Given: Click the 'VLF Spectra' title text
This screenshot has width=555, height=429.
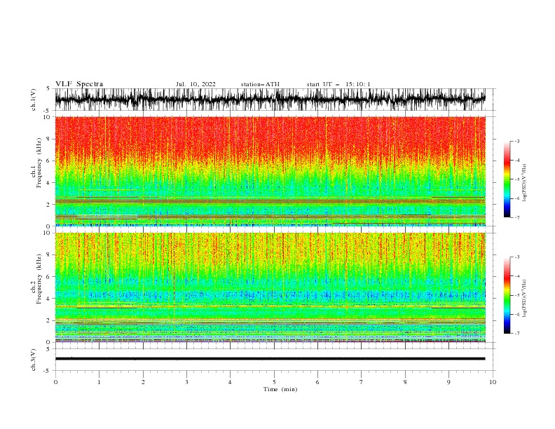Looking at the screenshot, I should coord(79,84).
